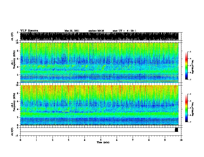Click the "ch.1(V)" waveform axis label
The image size is (204, 157).
(x=12, y=36)
